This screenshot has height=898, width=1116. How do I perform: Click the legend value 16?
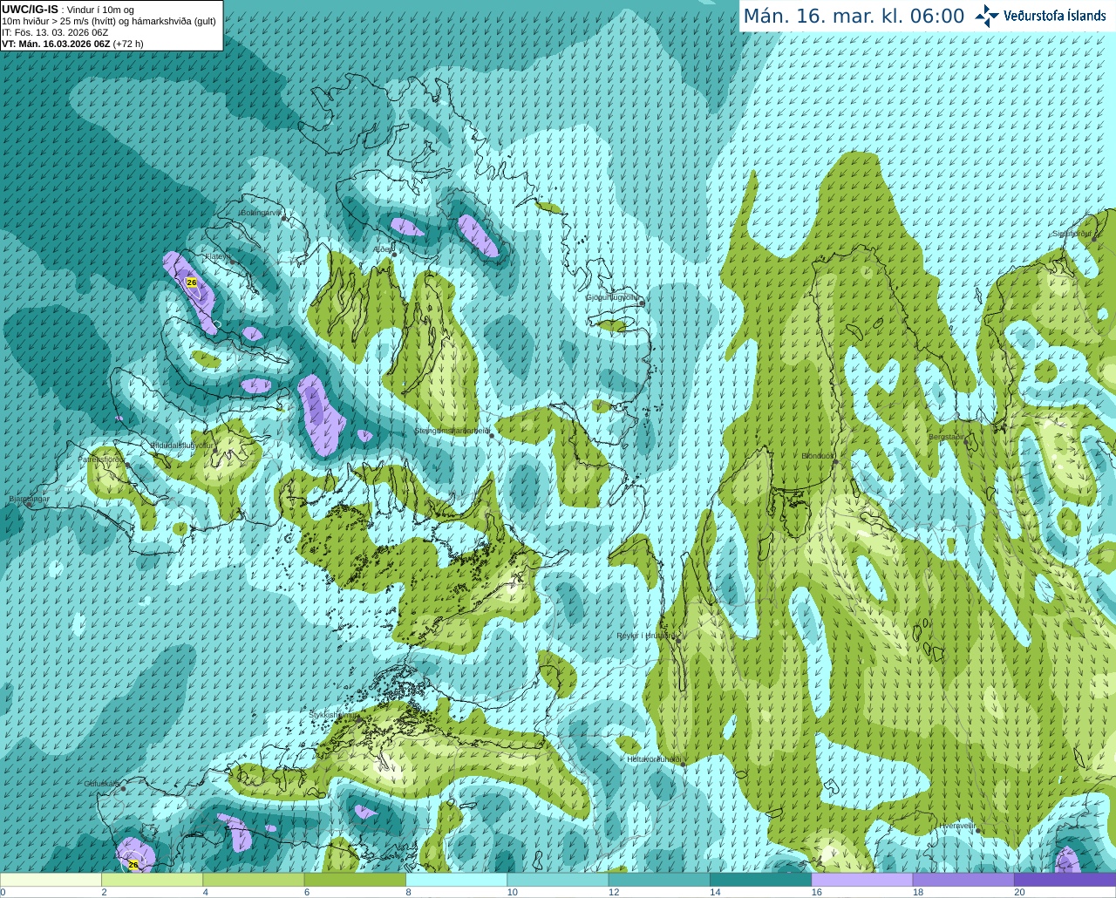point(817,892)
